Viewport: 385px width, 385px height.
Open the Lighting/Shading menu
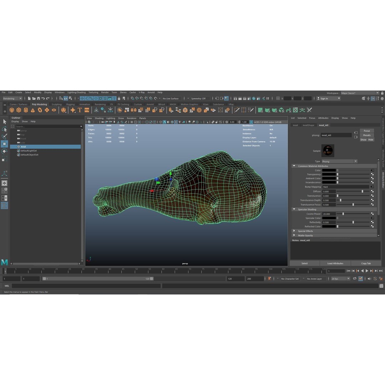point(76,93)
